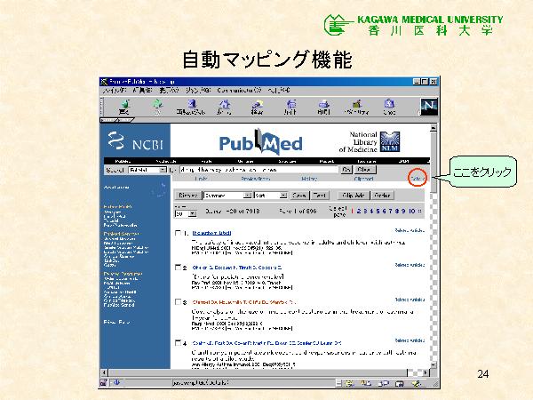Click the Clear button
Viewport: 533px width, 400px height.
365,170
